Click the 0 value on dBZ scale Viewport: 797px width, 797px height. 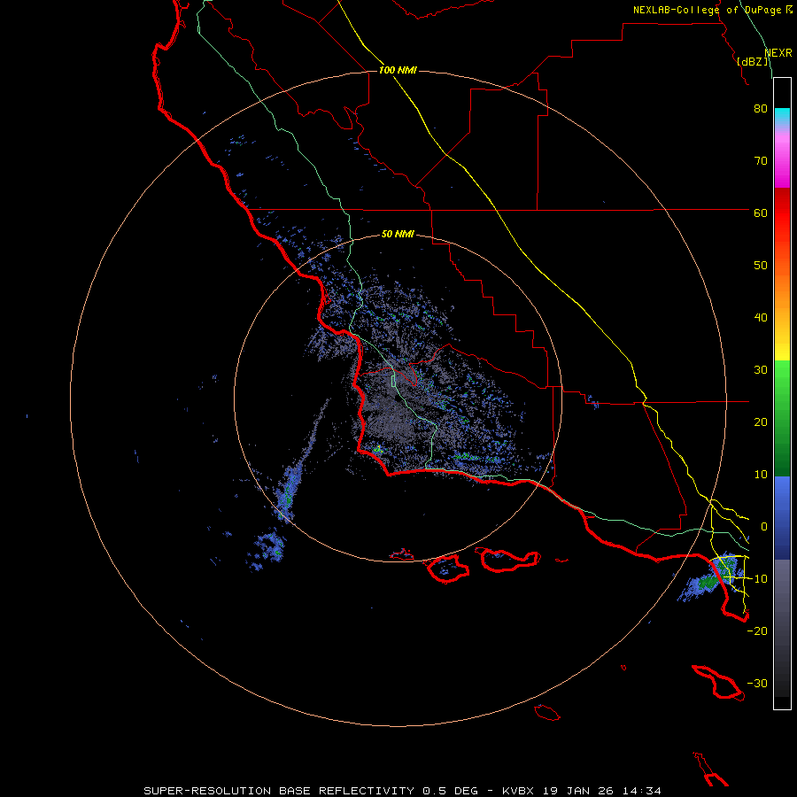coord(764,527)
